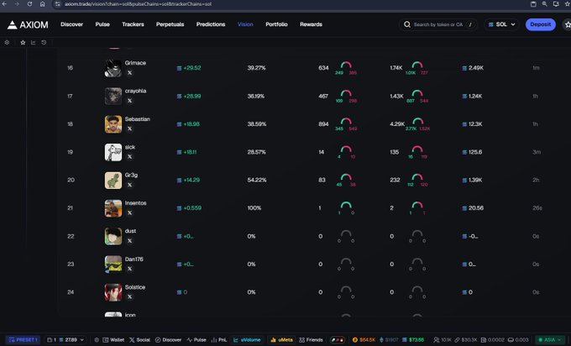Viewport: 571px width, 346px height.
Task: Open Pulse from the bottom bar
Action: pyautogui.click(x=196, y=340)
